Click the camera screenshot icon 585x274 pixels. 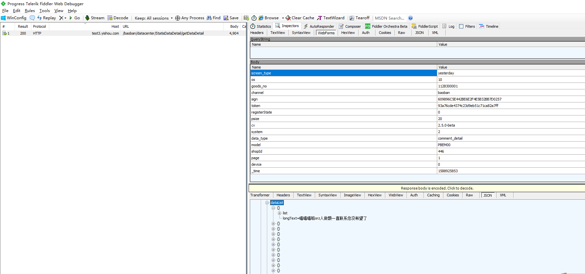pos(246,18)
